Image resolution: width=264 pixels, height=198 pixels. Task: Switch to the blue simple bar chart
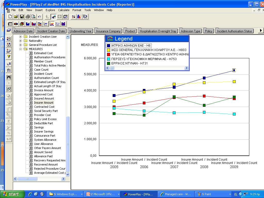pyautogui.click(x=28, y=24)
